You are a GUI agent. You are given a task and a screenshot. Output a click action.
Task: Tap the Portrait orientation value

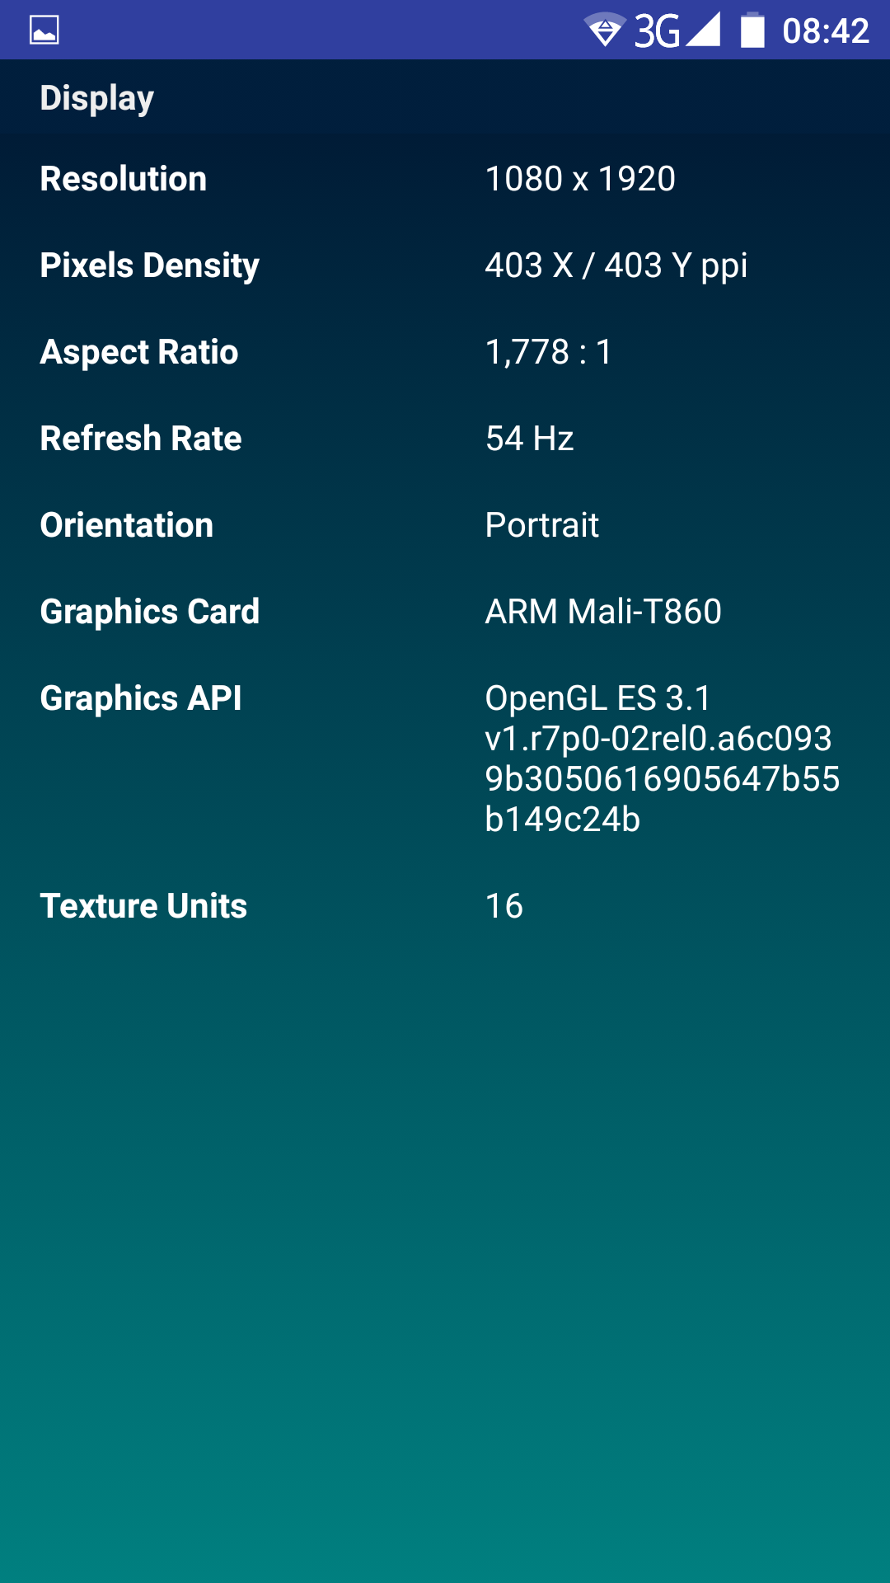[541, 525]
